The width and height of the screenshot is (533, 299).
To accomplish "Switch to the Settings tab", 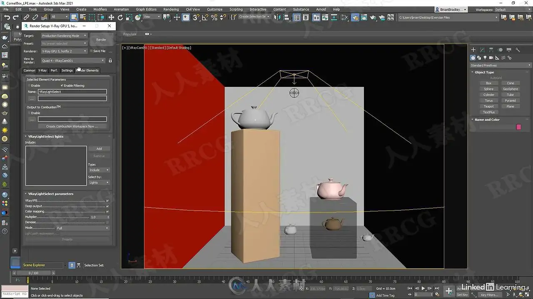I will (67, 70).
